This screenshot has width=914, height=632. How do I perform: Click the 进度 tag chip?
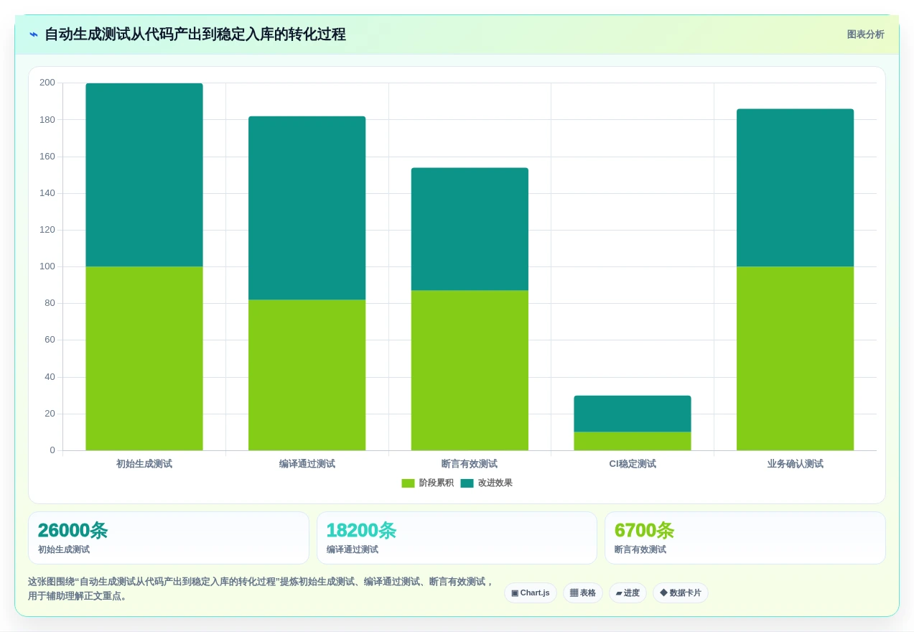628,593
